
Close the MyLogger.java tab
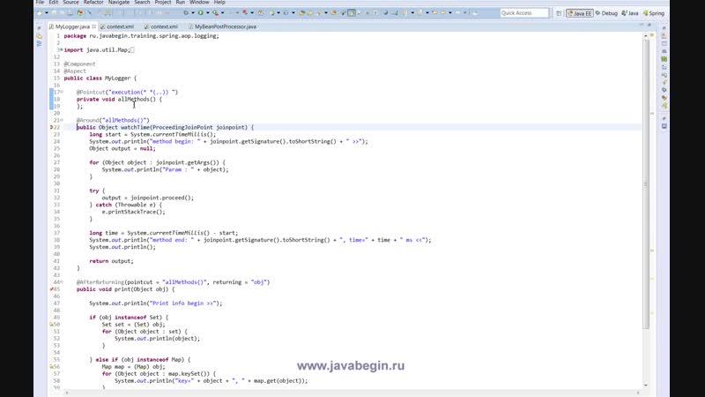coord(94,26)
